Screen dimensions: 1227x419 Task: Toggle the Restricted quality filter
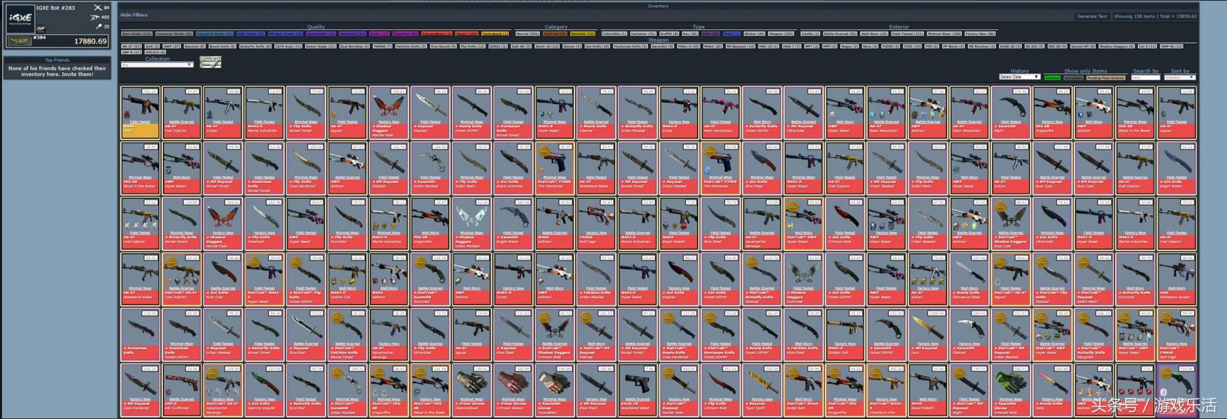[353, 33]
